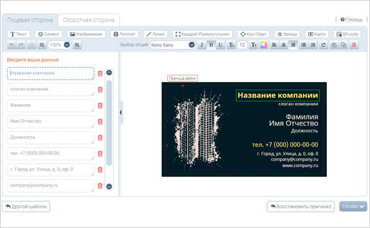Click the redo arrow icon
The height and width of the screenshot is (228, 370).
[x=22, y=45]
